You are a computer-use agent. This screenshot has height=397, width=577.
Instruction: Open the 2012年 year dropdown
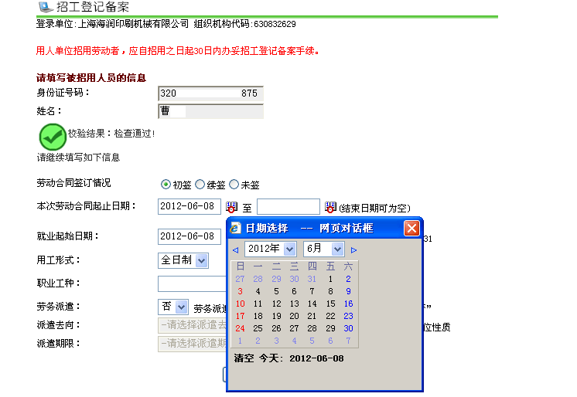point(270,249)
